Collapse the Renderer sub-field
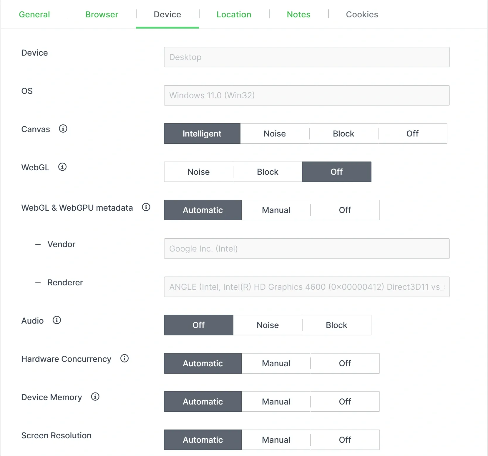The image size is (488, 456). pos(38,283)
